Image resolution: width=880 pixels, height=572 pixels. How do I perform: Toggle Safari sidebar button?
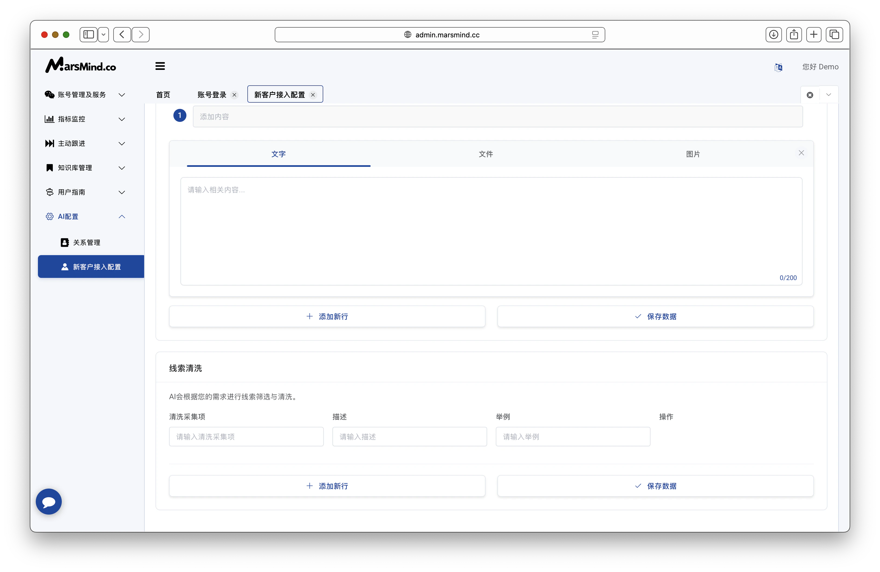89,35
